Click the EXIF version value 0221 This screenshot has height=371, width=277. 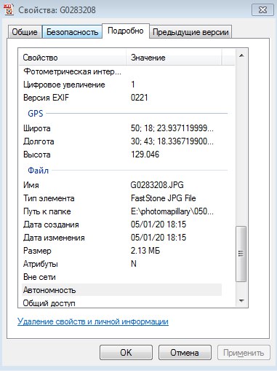pyautogui.click(x=139, y=98)
